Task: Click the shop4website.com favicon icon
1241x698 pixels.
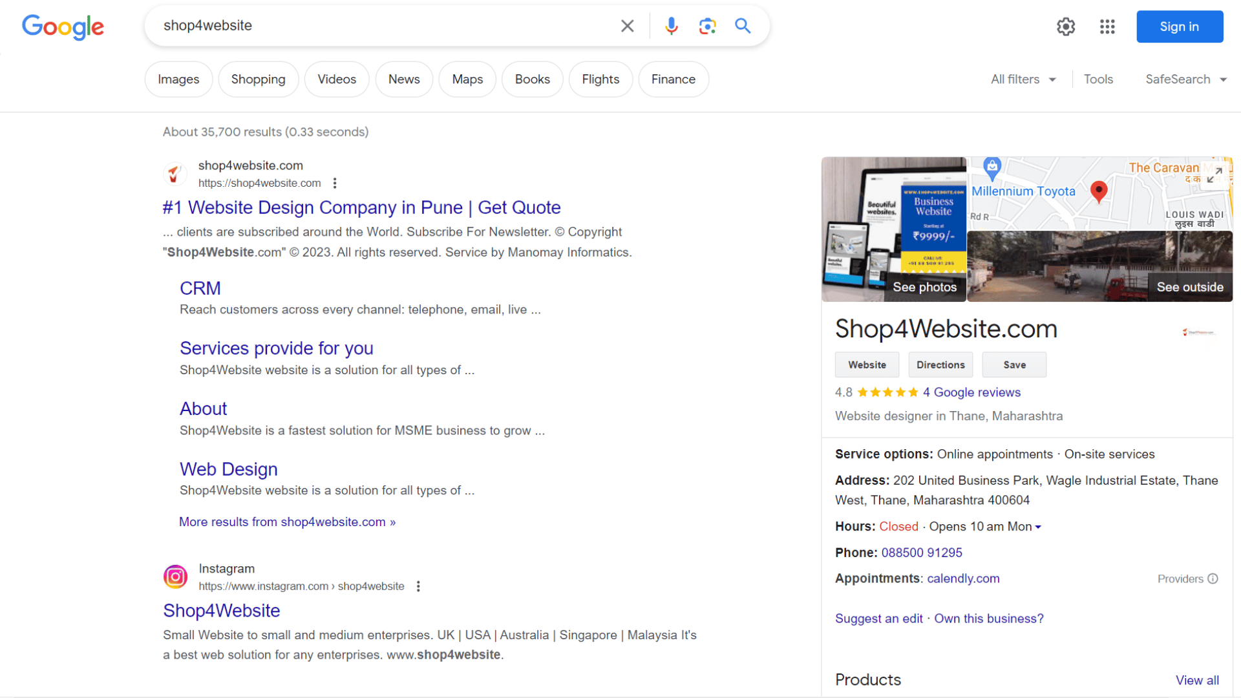Action: click(x=175, y=173)
